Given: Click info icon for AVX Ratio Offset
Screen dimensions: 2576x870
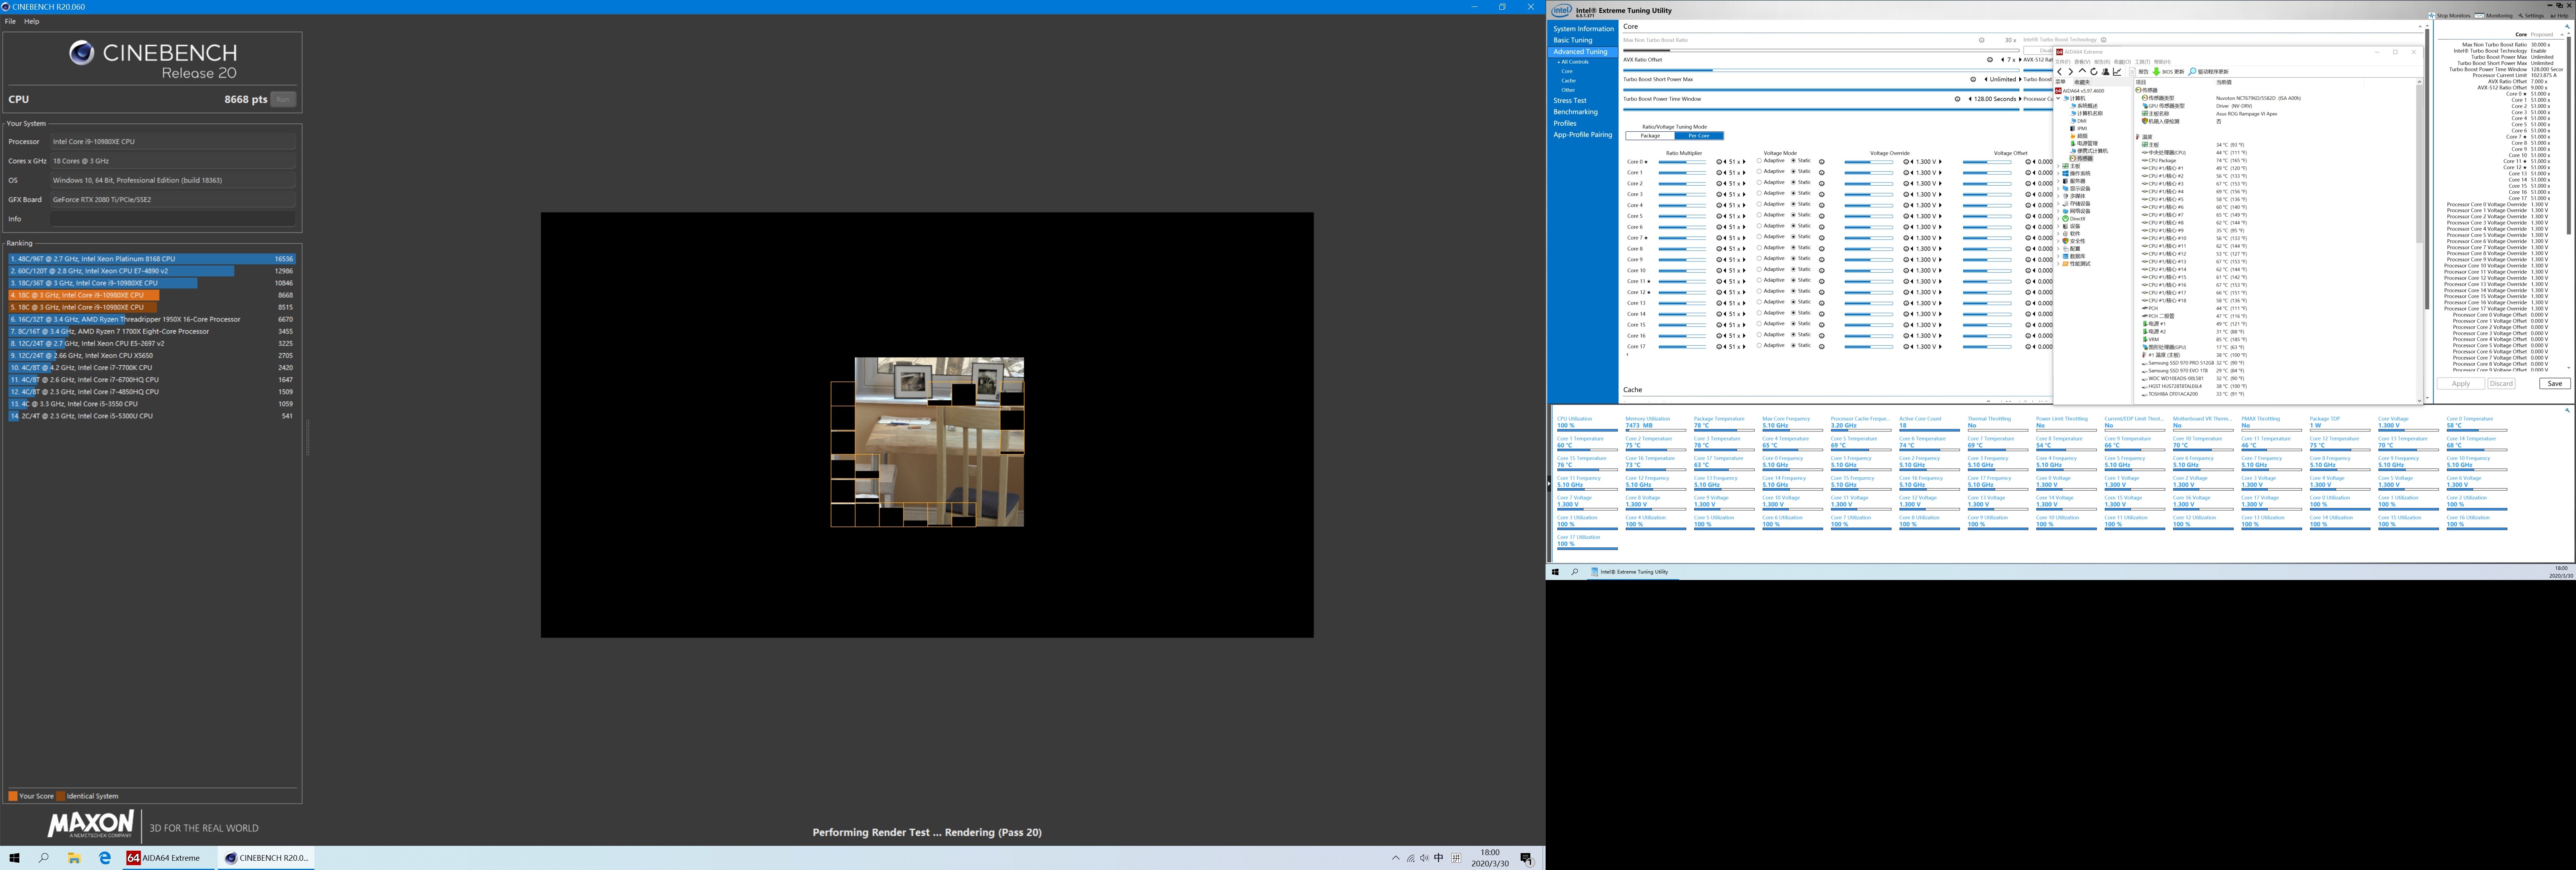Looking at the screenshot, I should point(1990,60).
